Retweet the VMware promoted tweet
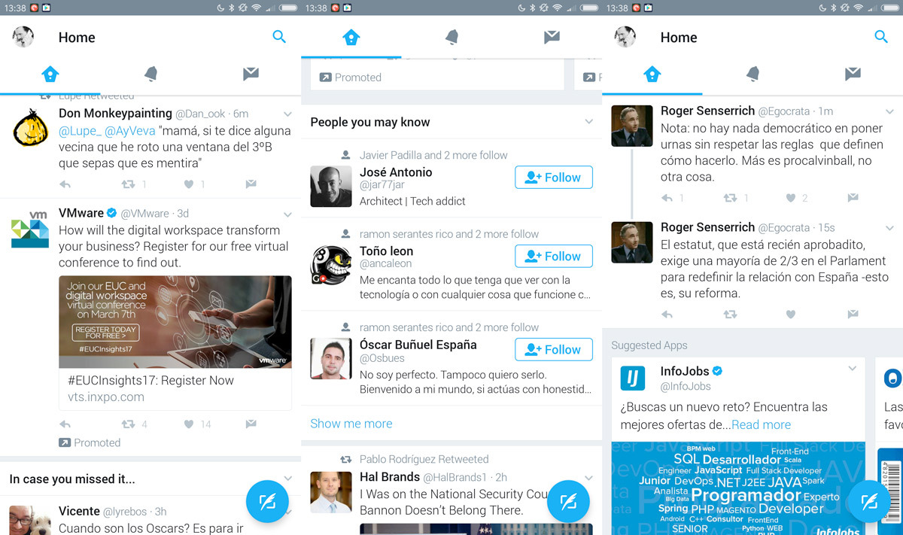903x535 pixels. [129, 424]
